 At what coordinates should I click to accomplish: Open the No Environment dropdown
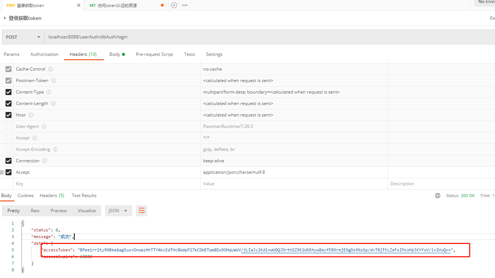click(485, 2)
